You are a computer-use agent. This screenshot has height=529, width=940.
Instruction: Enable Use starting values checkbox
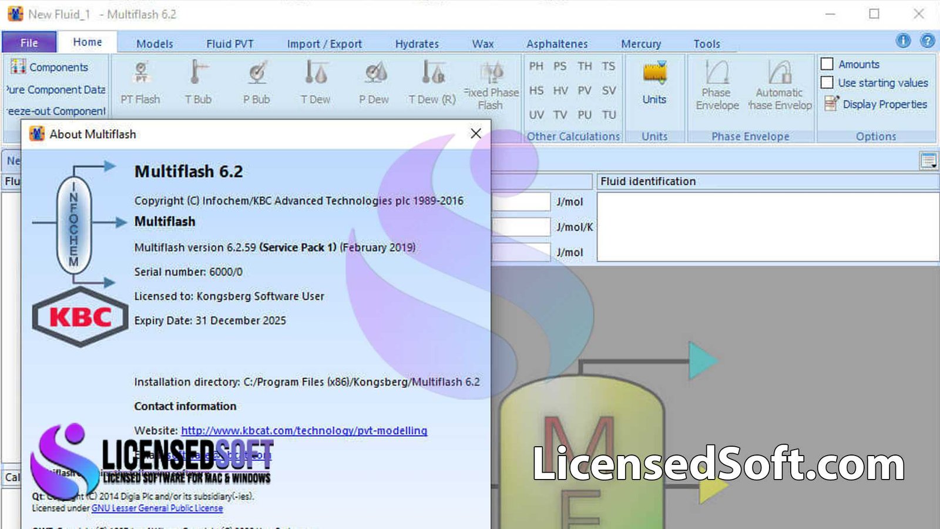(827, 82)
